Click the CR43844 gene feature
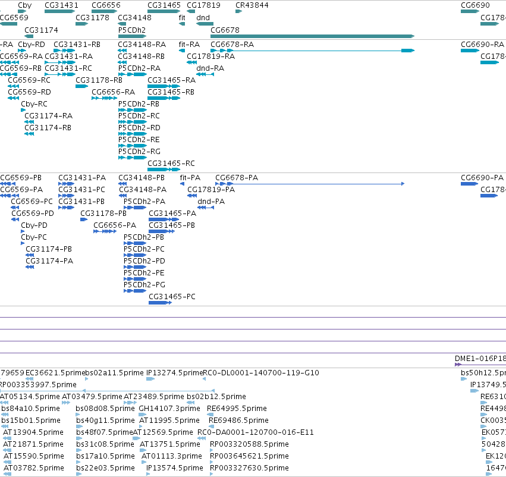506x477 pixels. click(x=239, y=11)
